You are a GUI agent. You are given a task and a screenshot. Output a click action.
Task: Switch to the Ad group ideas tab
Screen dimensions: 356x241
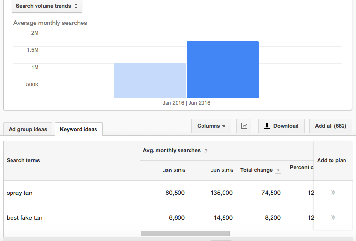pos(28,129)
